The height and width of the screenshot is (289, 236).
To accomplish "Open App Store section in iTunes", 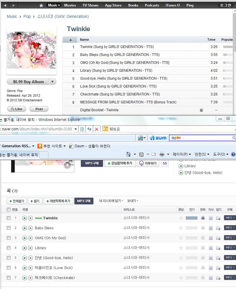I will click(x=113, y=5).
